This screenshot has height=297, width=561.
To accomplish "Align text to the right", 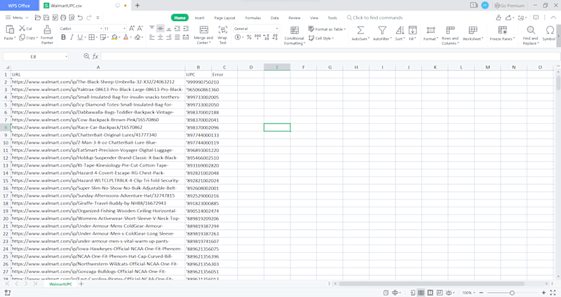I will (169, 37).
